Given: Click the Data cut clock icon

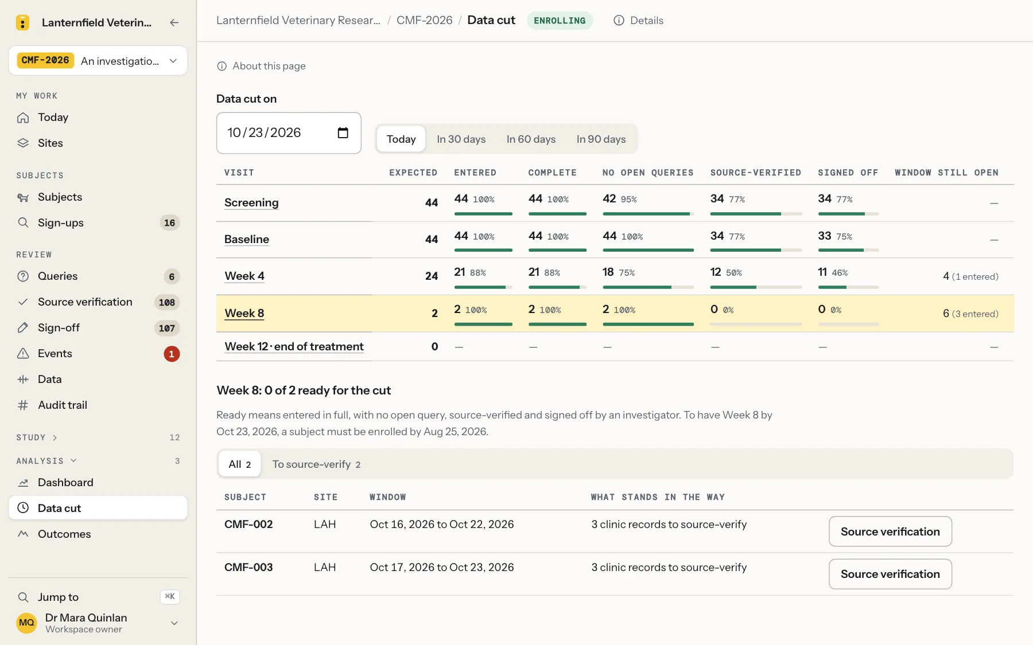Looking at the screenshot, I should (x=23, y=508).
